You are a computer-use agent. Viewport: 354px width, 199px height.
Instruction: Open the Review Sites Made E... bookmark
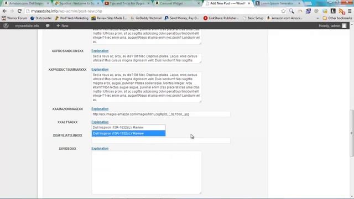109,18
